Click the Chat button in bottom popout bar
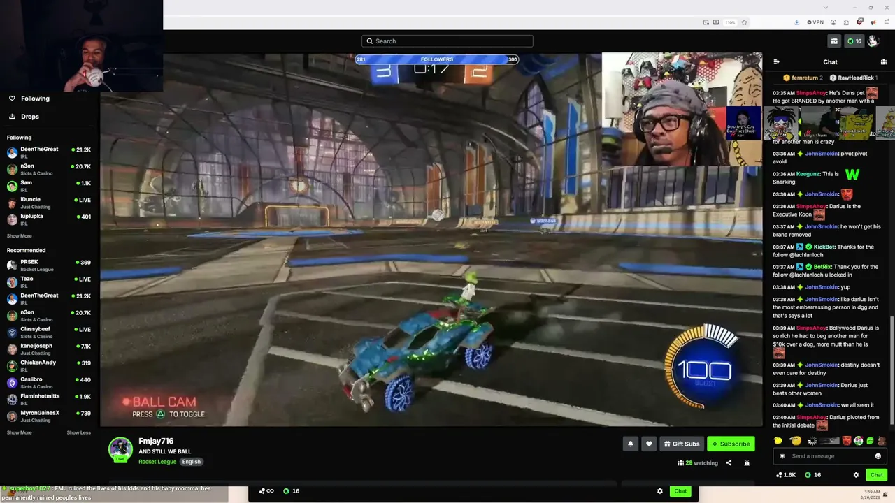 point(680,491)
